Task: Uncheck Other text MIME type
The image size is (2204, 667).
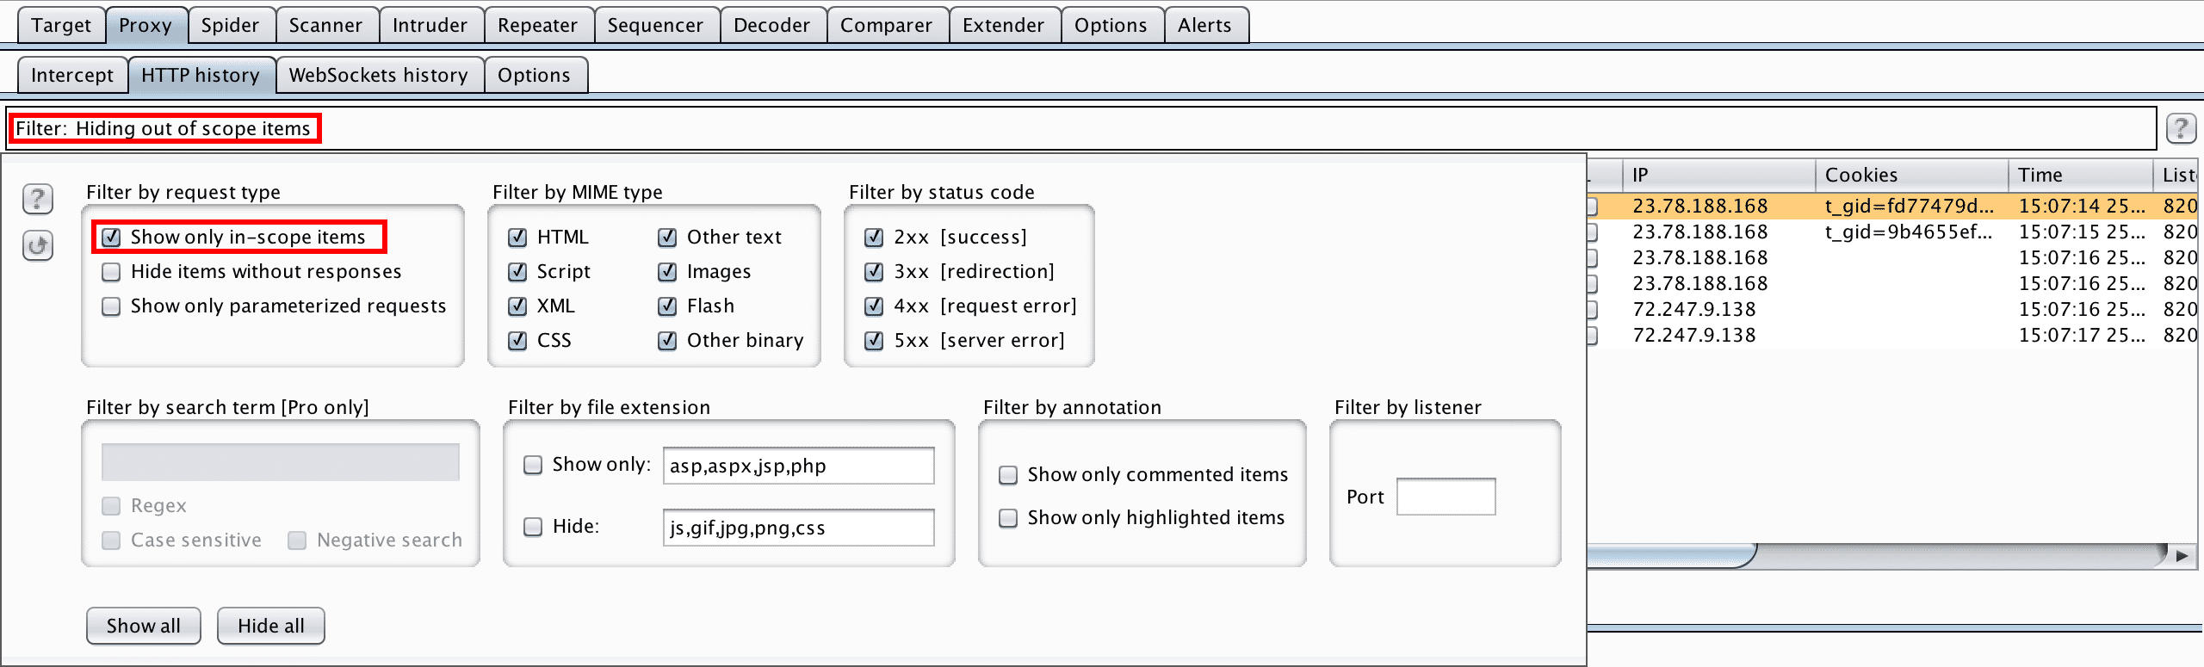Action: point(667,237)
